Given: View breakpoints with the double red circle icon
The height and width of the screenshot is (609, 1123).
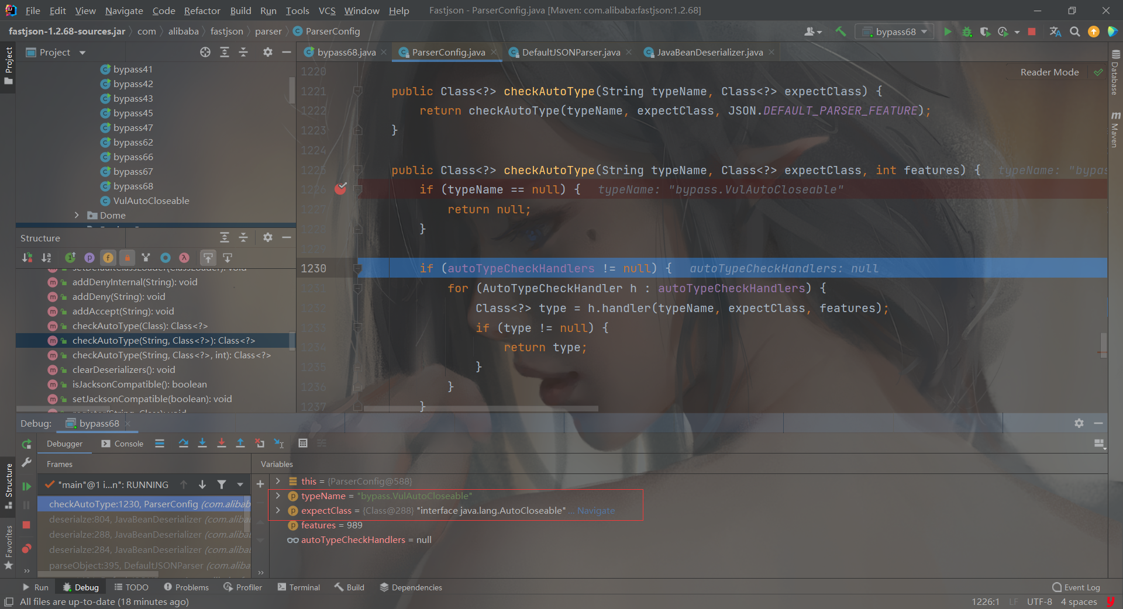Looking at the screenshot, I should [x=26, y=548].
